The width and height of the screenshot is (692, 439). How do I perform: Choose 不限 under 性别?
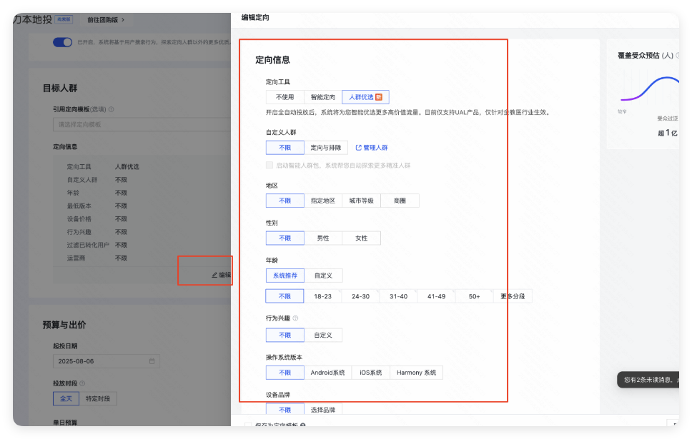point(285,238)
